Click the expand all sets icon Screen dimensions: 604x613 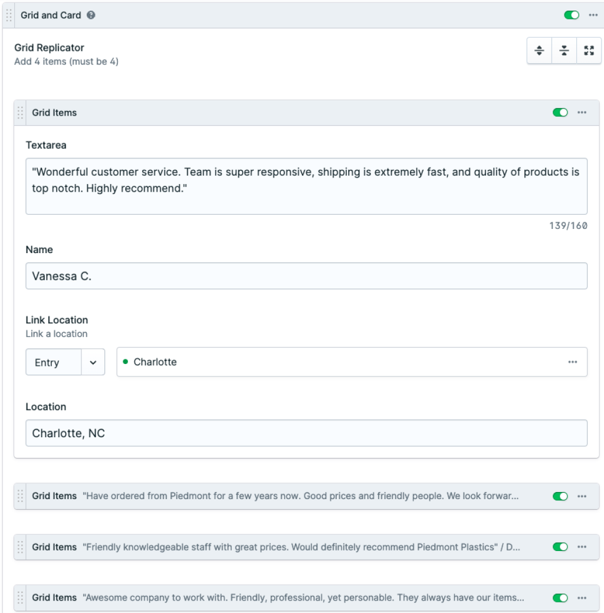539,51
